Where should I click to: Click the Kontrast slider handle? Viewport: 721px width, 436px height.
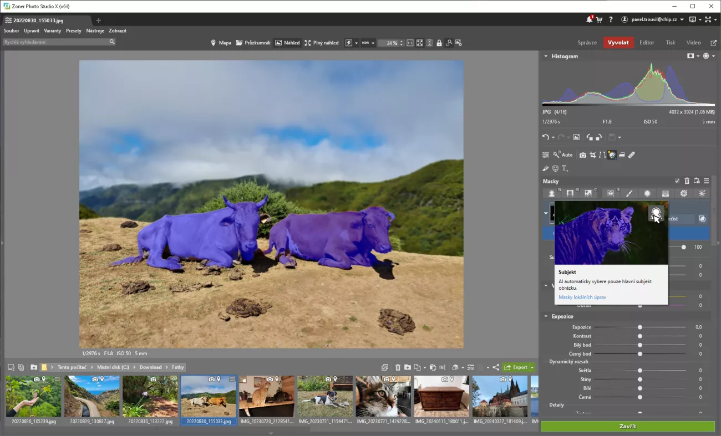tap(640, 336)
